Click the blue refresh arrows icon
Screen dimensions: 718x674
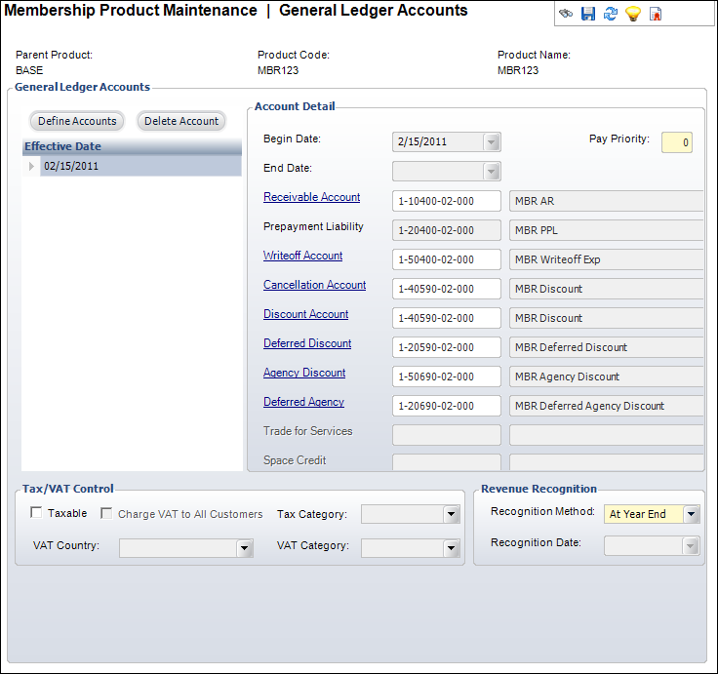611,14
